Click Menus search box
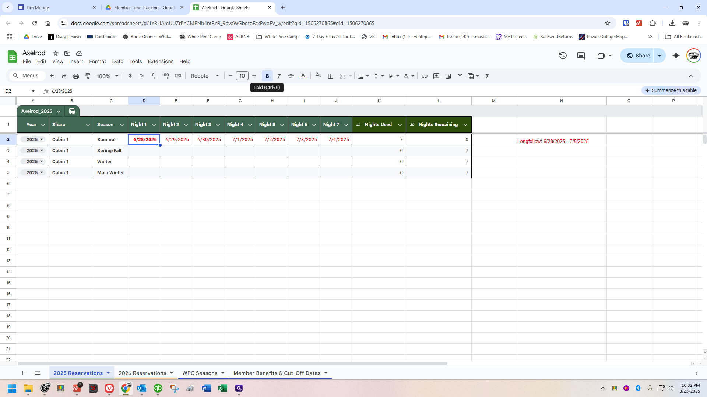This screenshot has width=707, height=397. 28,76
